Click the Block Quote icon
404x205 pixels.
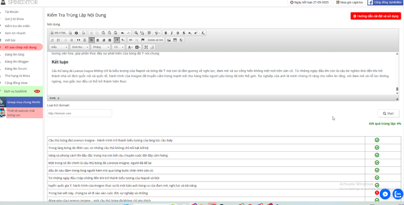coord(78,40)
